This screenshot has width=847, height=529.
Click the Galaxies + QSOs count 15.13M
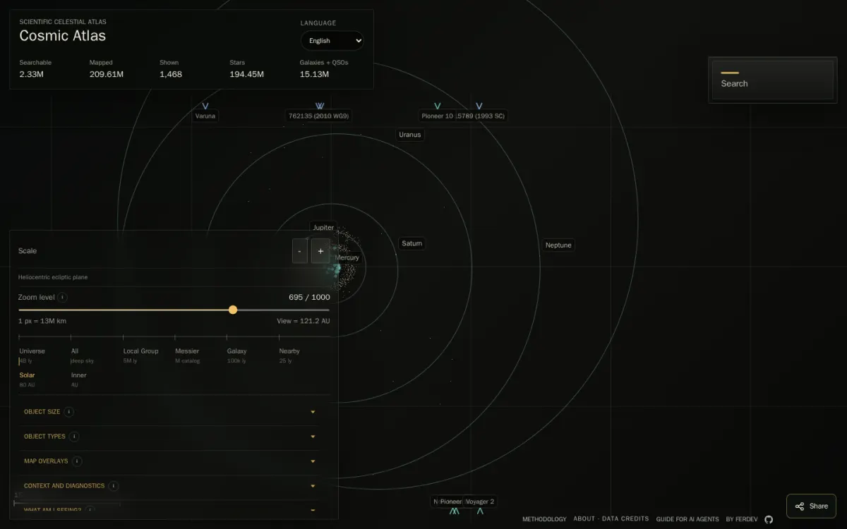(315, 74)
